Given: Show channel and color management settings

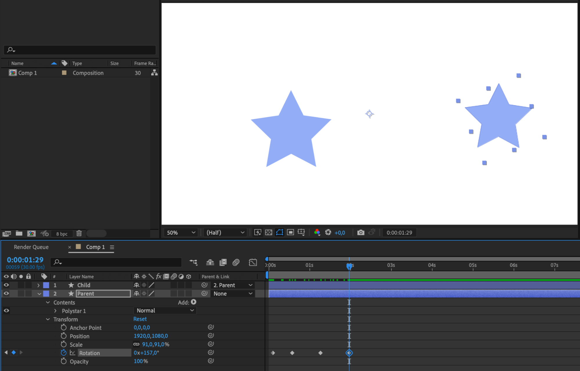Looking at the screenshot, I should (317, 233).
